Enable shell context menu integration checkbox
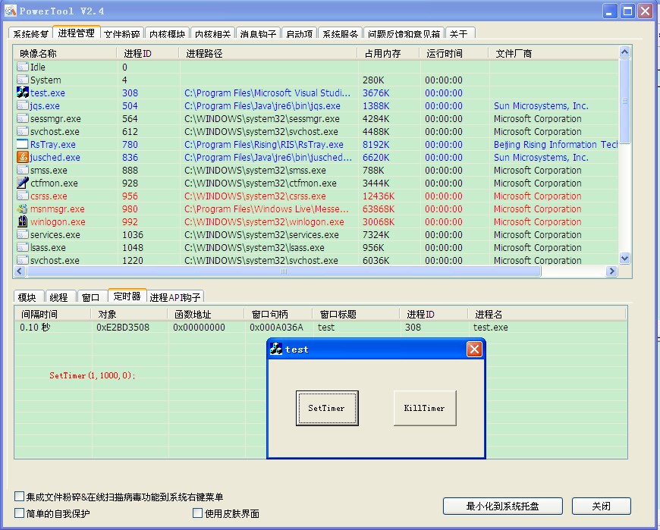Image resolution: width=660 pixels, height=530 pixels. (20, 497)
